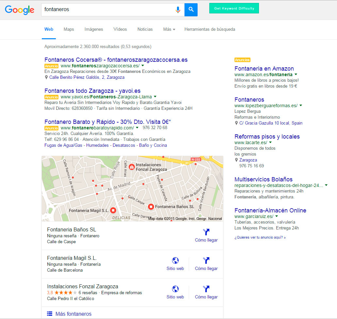The width and height of the screenshot is (337, 319).
Task: Open Fontaneros lopezbergua ad headline
Action: coord(249,100)
